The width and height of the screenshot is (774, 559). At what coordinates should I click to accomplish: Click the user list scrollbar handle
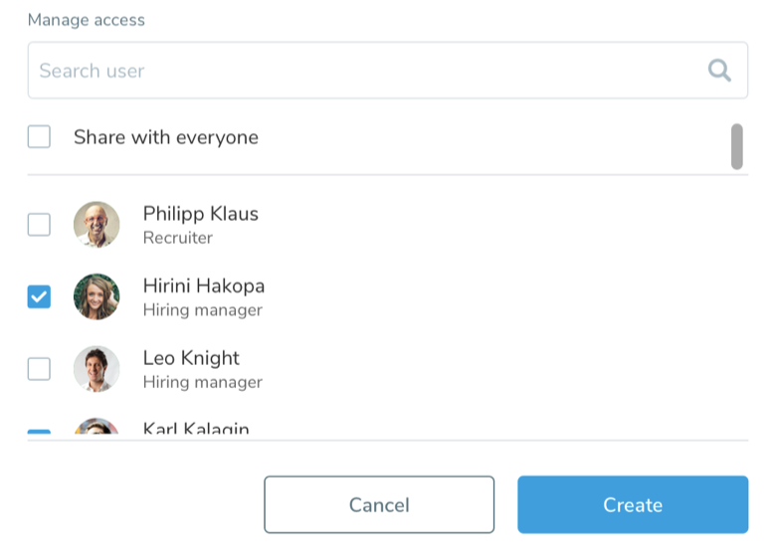click(737, 146)
